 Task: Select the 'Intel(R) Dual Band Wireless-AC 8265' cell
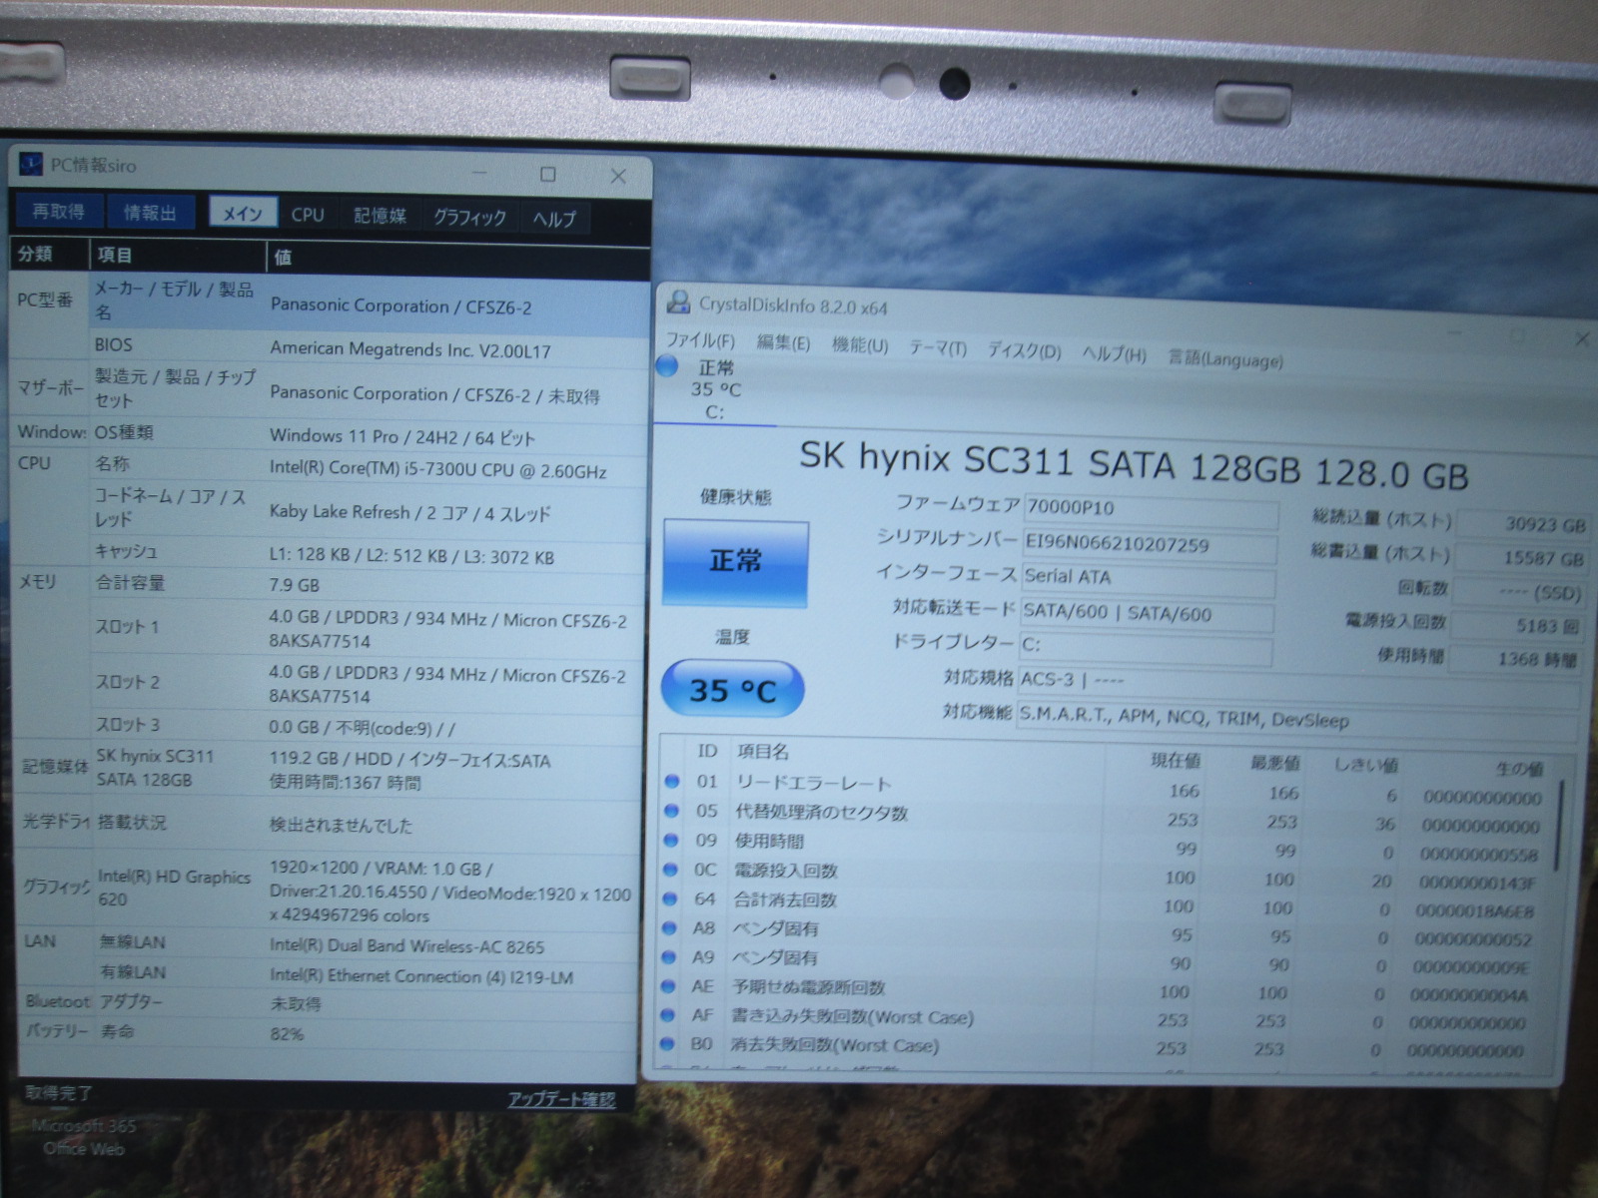coord(406,946)
